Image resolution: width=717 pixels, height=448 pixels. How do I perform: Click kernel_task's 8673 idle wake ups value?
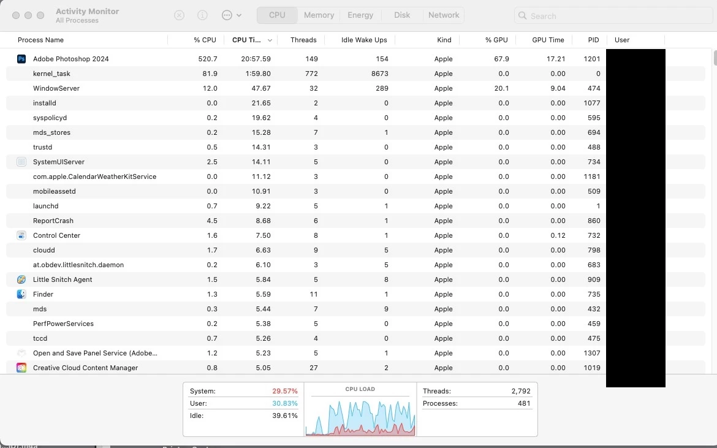point(380,74)
